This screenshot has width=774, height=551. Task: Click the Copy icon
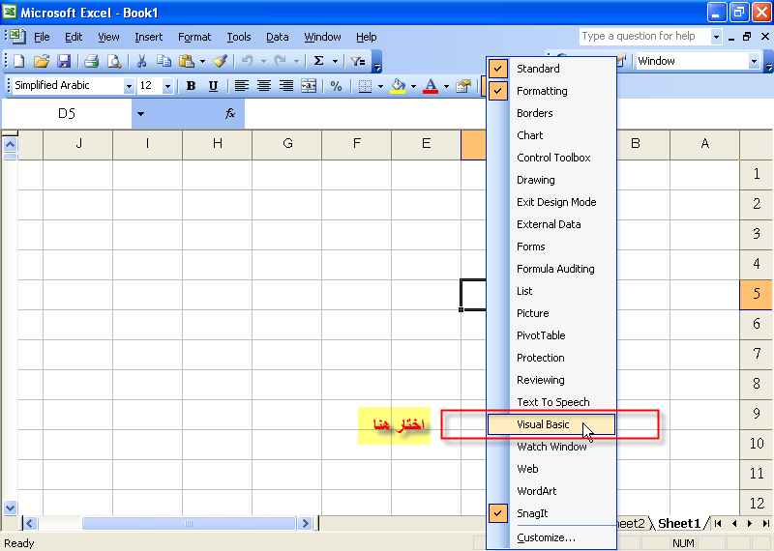164,61
